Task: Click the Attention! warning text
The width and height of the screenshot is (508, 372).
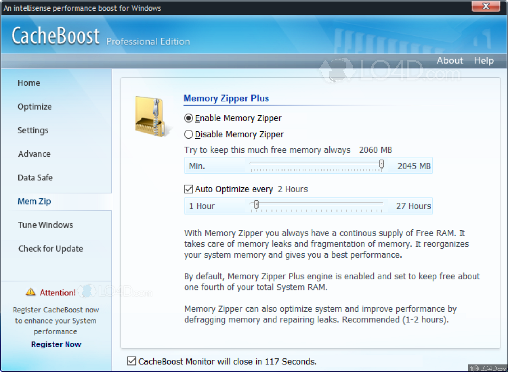Action: click(x=58, y=292)
